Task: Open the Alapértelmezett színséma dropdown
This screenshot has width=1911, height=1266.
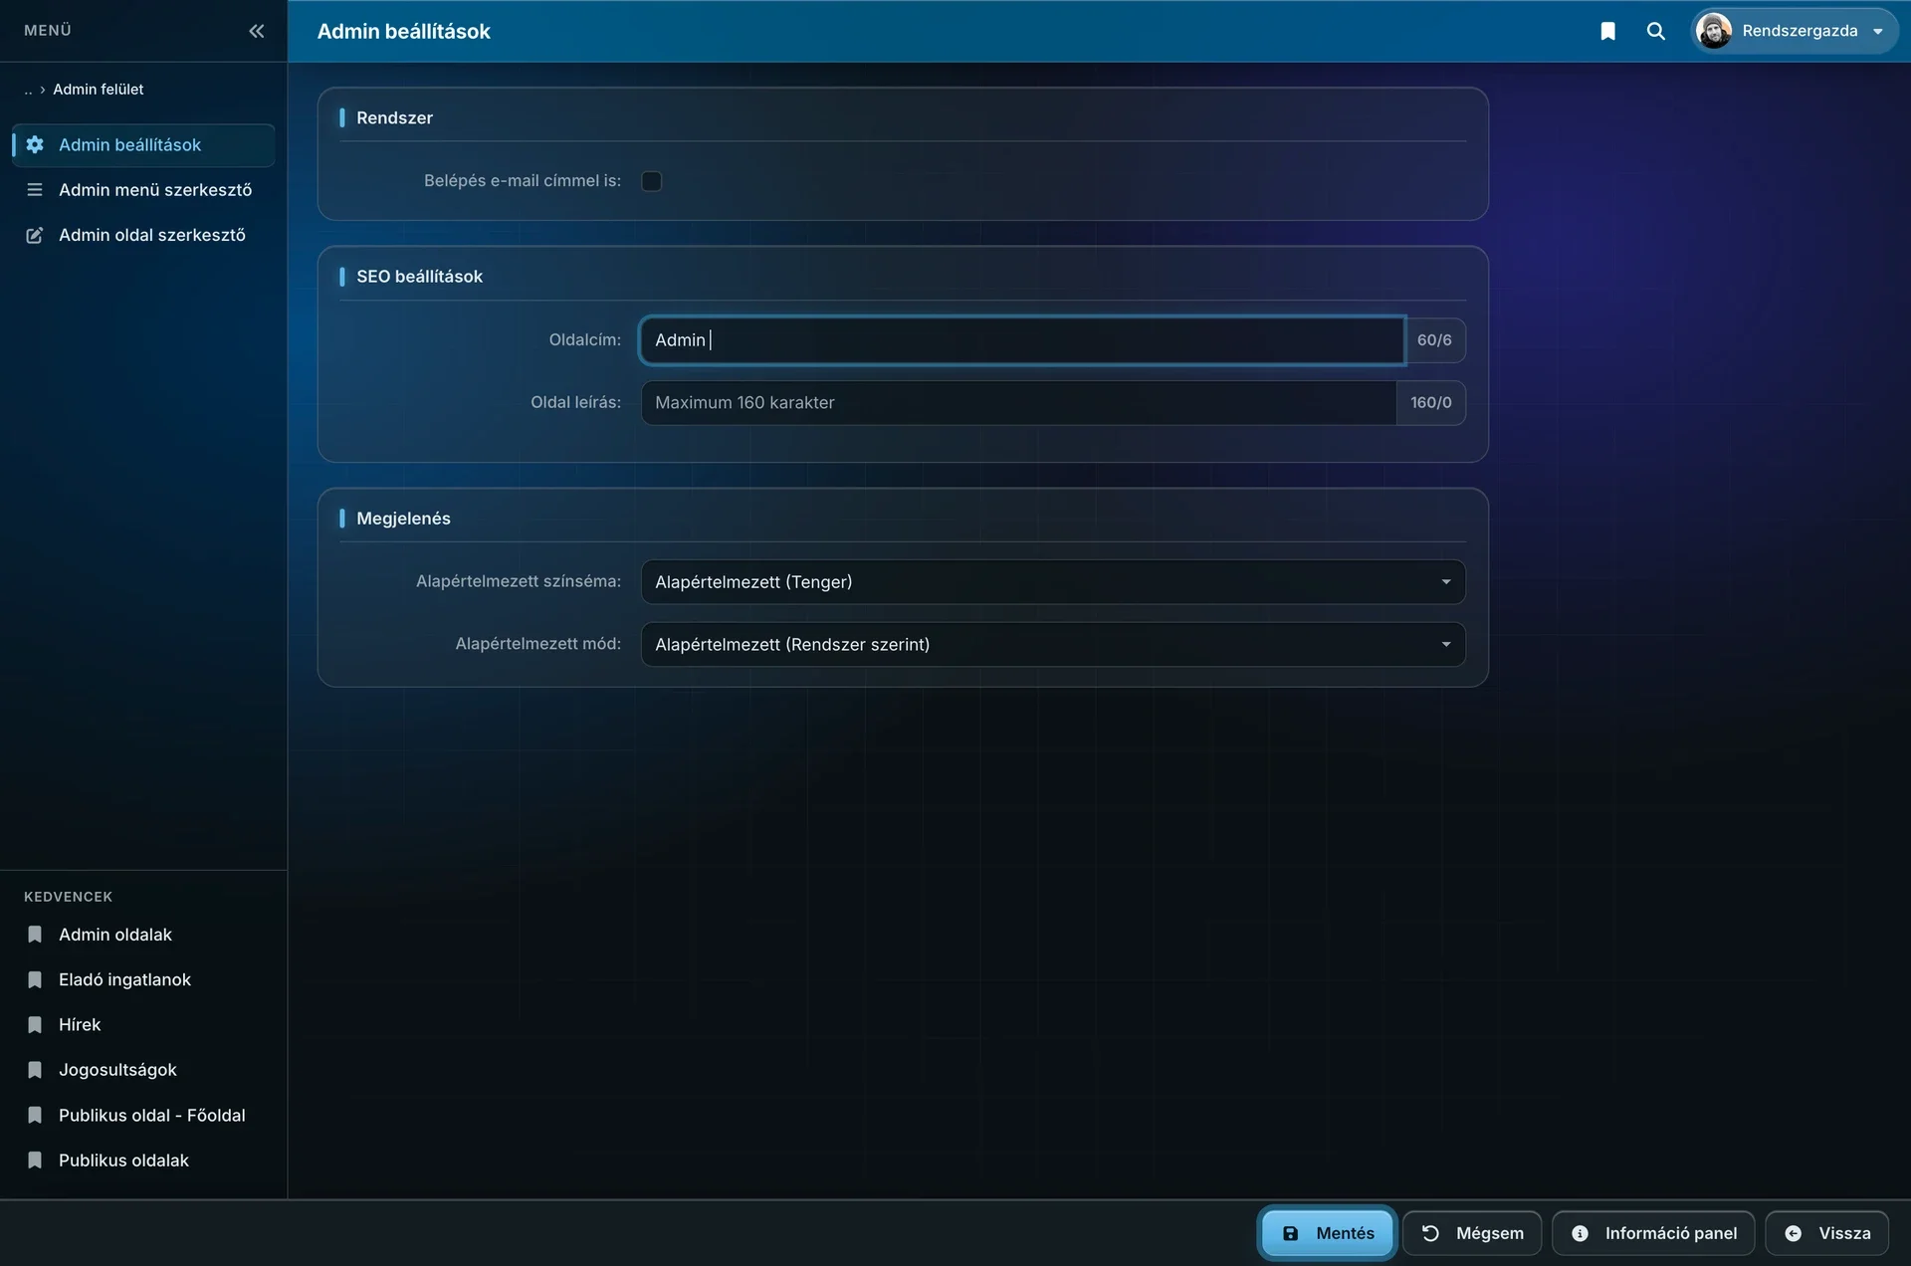Action: [x=1053, y=582]
